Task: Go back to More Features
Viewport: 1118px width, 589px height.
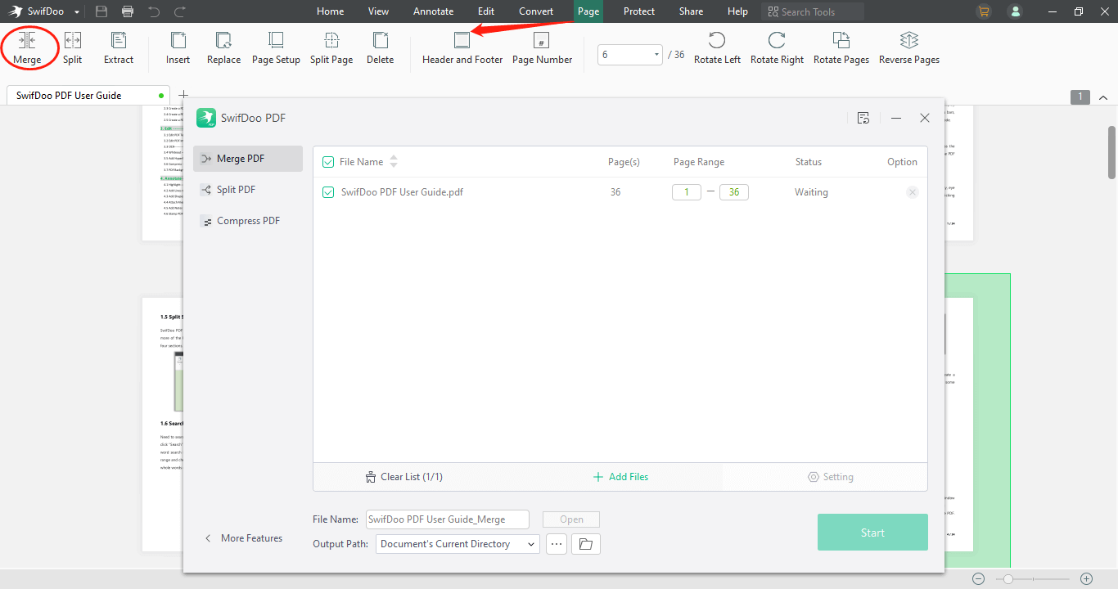Action: 243,538
